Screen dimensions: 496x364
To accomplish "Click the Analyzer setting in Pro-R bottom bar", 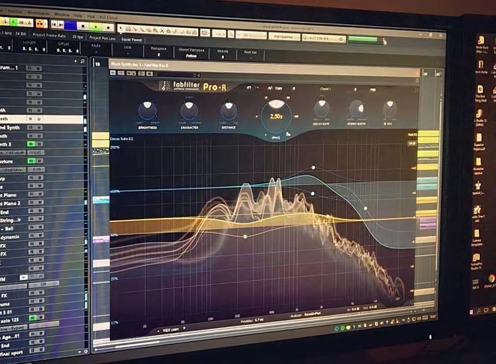I will 306,315.
